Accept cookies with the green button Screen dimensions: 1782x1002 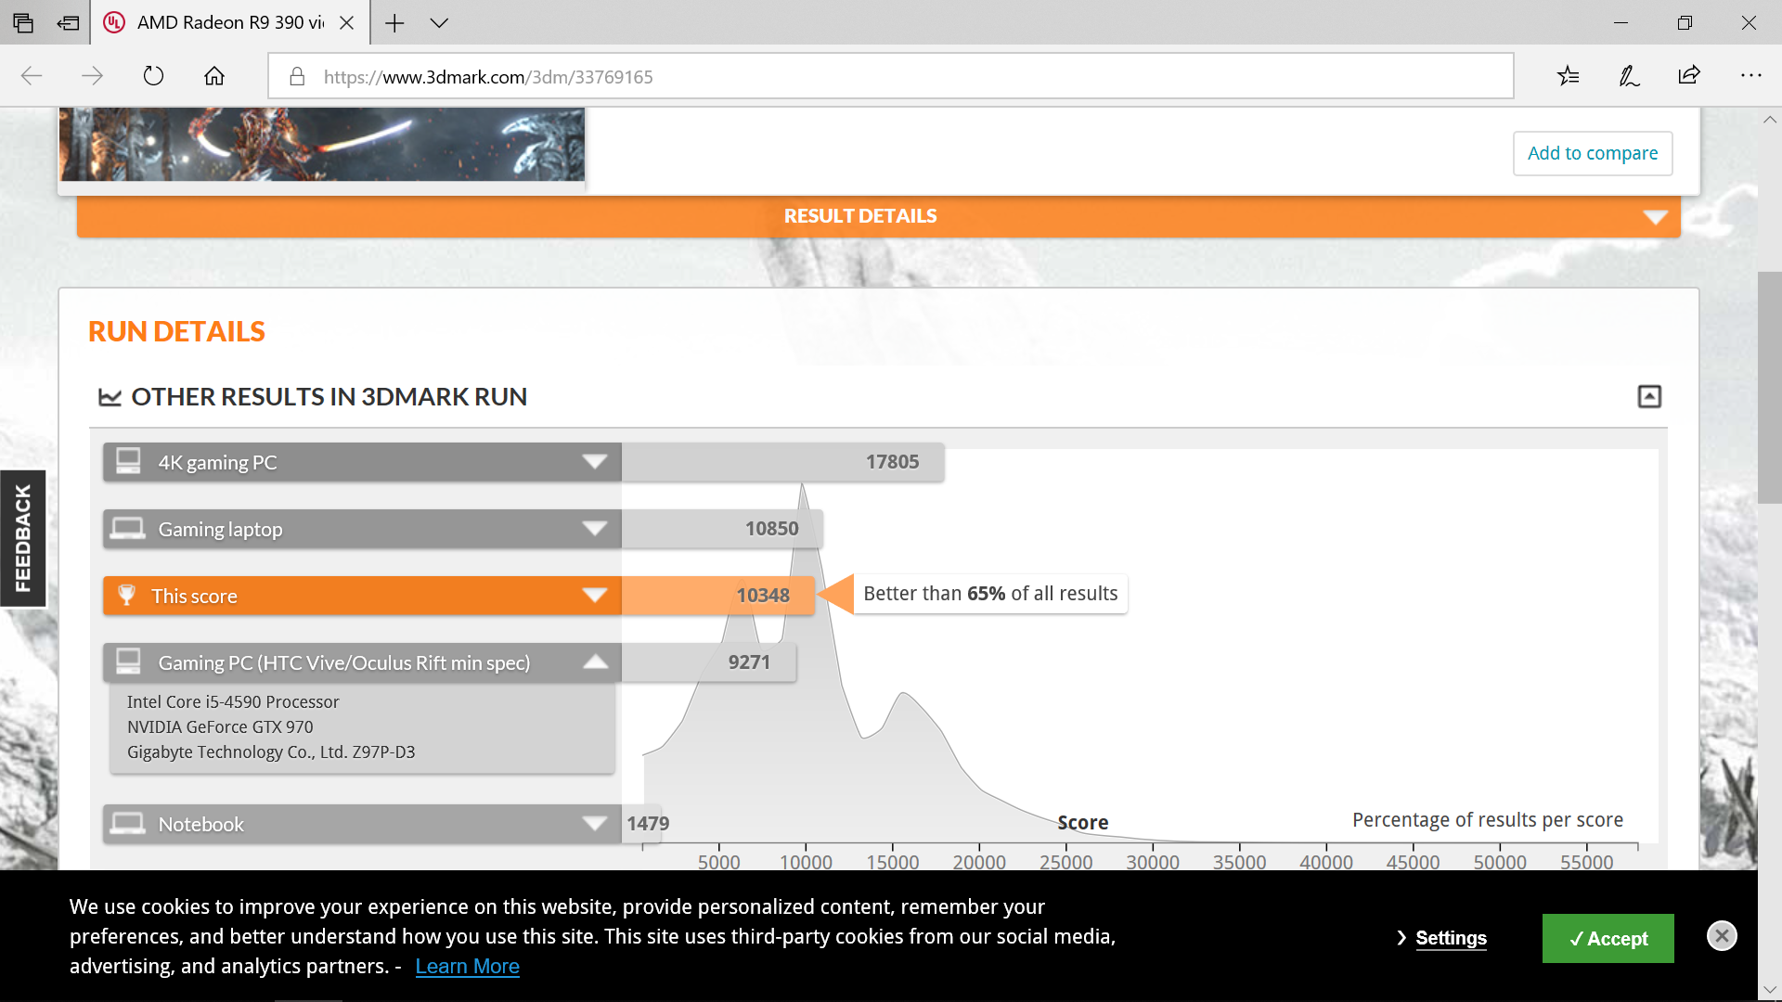click(1608, 939)
